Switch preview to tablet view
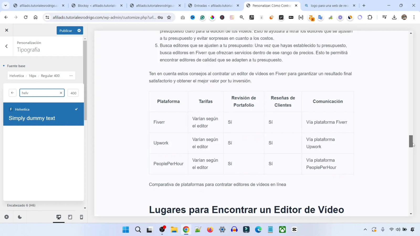420x236 pixels. [x=70, y=217]
